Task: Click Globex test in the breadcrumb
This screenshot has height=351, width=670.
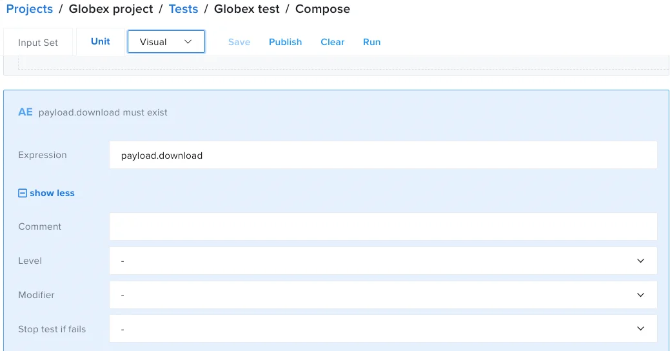Action: coord(247,9)
